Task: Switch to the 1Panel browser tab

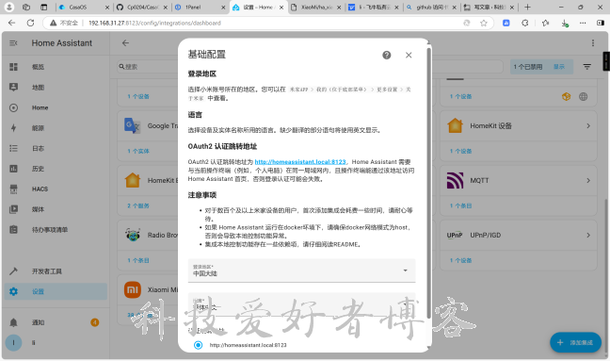Action: pos(201,7)
